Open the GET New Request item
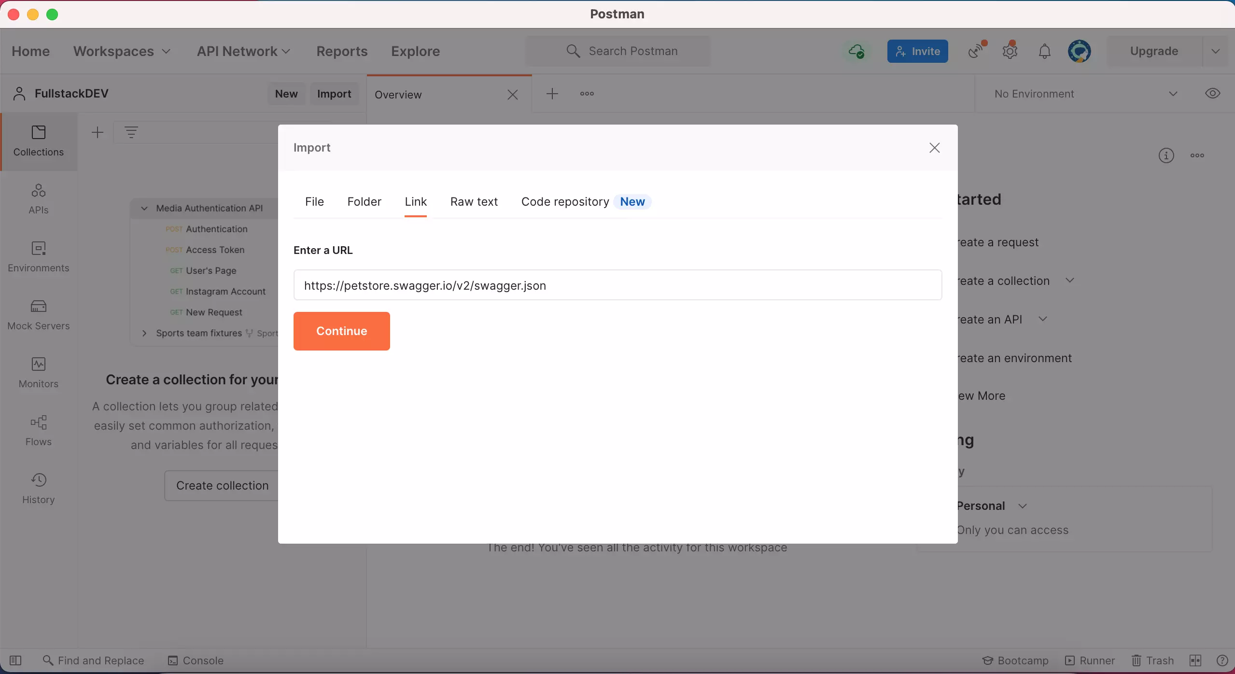The width and height of the screenshot is (1235, 674). click(206, 312)
